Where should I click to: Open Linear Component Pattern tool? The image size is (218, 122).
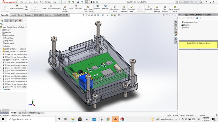pyautogui.click(x=51, y=7)
